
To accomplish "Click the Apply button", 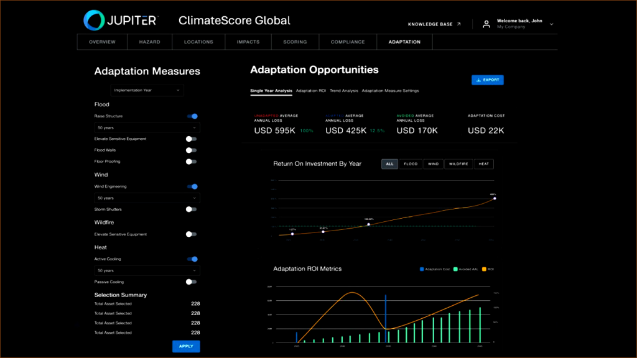I will point(186,346).
